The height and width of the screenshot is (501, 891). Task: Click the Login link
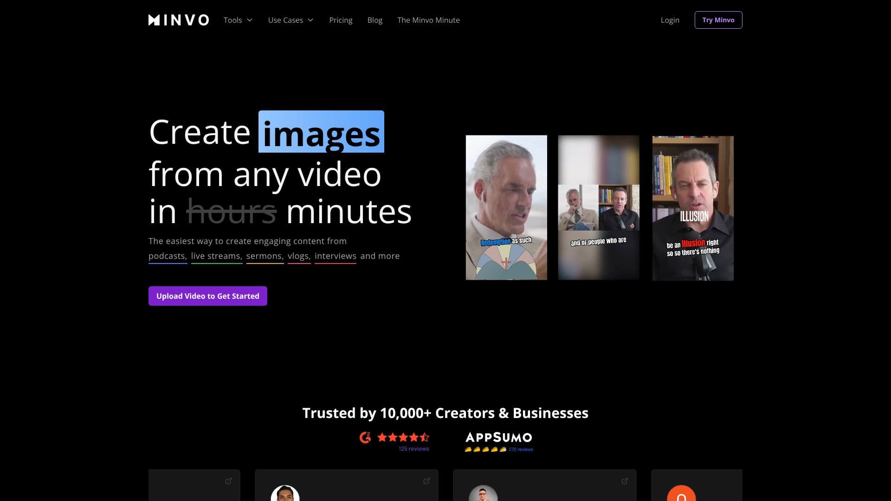tap(670, 20)
